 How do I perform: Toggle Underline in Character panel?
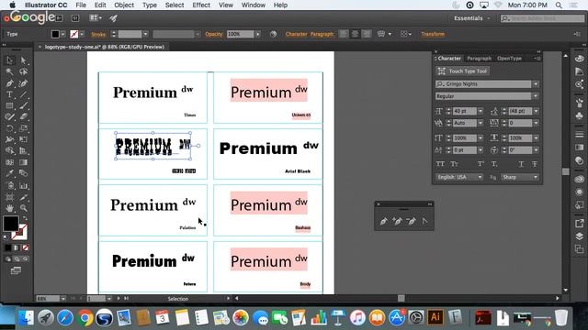click(521, 164)
